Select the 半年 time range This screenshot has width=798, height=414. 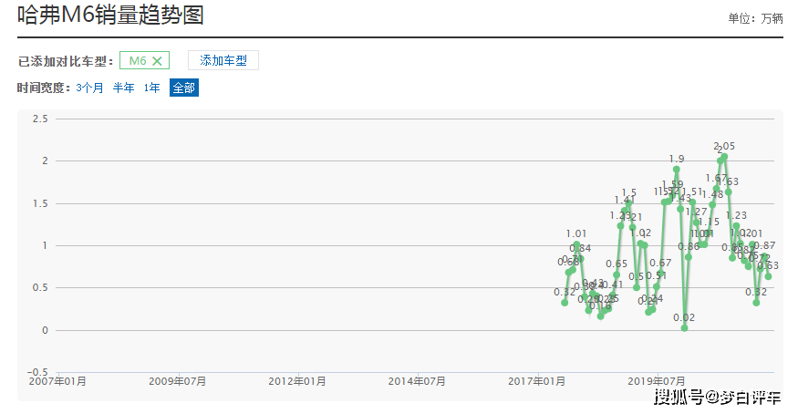coord(123,88)
